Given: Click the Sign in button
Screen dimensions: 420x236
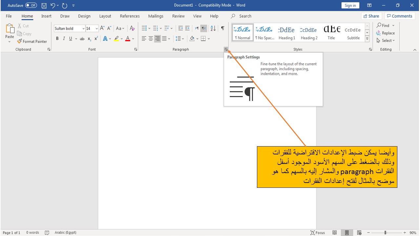Looking at the screenshot, I should [x=350, y=5].
